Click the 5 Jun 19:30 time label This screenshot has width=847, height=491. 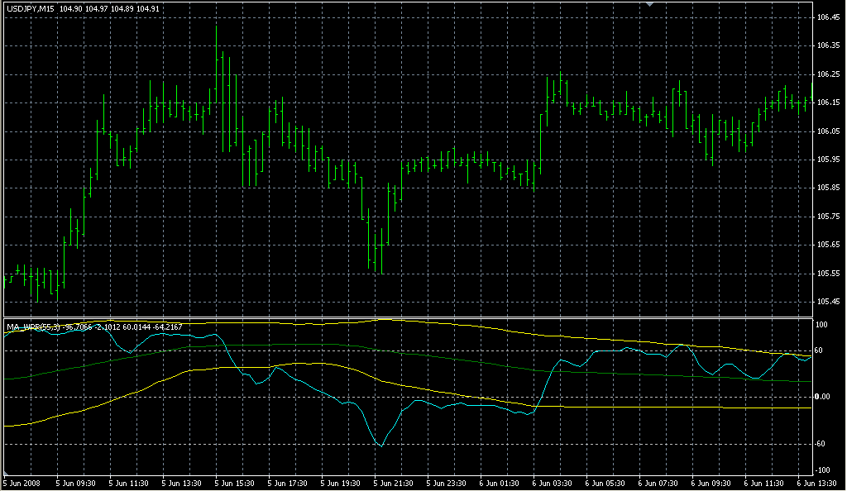pos(340,484)
